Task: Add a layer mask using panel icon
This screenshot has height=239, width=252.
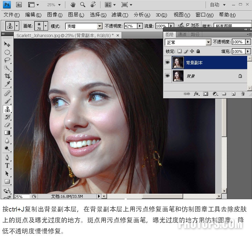Action: pos(206,94)
